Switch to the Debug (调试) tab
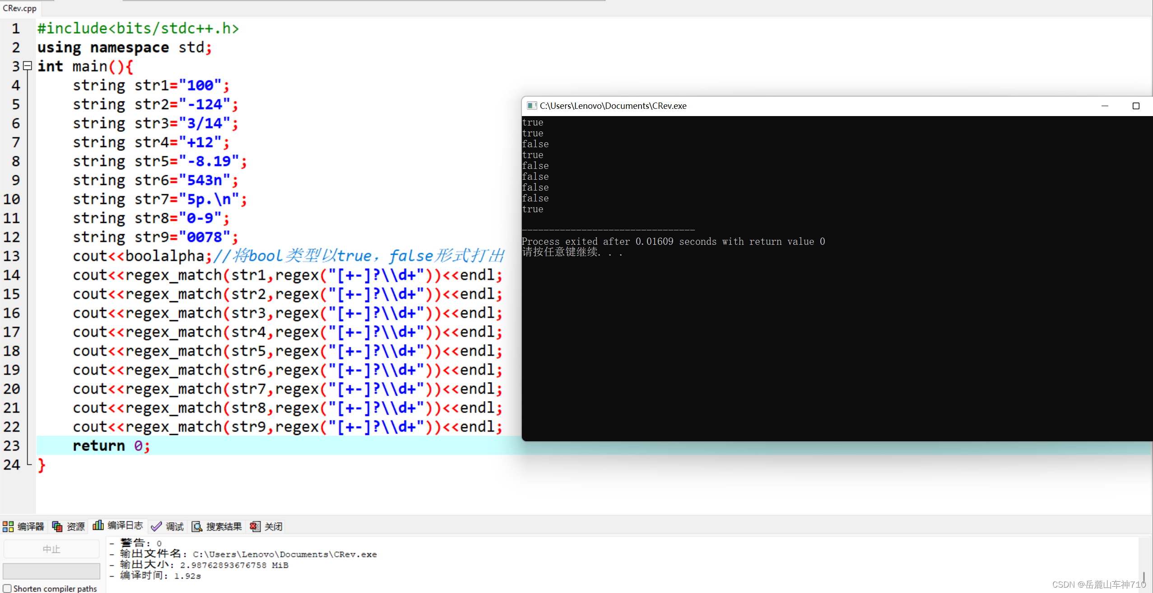The image size is (1153, 593). point(175,526)
